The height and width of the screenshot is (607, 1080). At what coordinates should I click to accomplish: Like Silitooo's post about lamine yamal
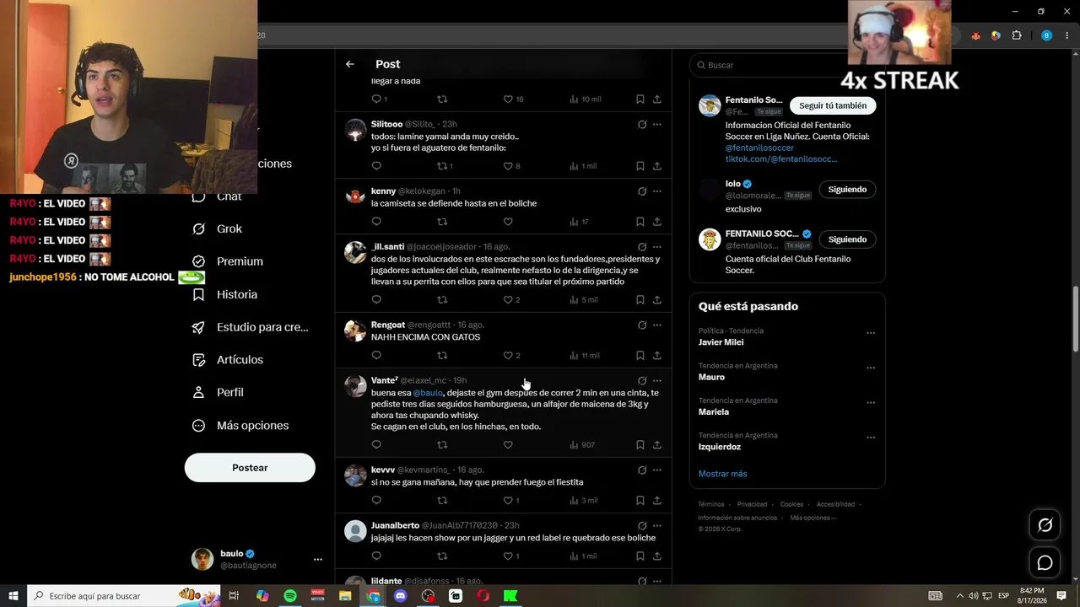(508, 166)
